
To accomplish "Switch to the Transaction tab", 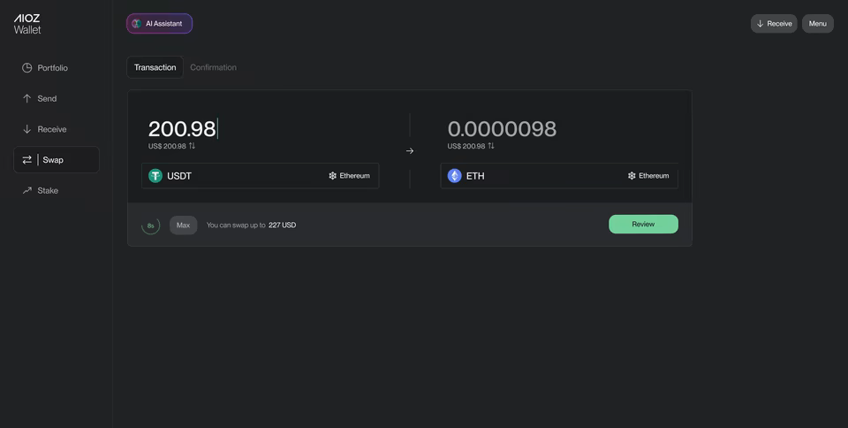I will (155, 67).
